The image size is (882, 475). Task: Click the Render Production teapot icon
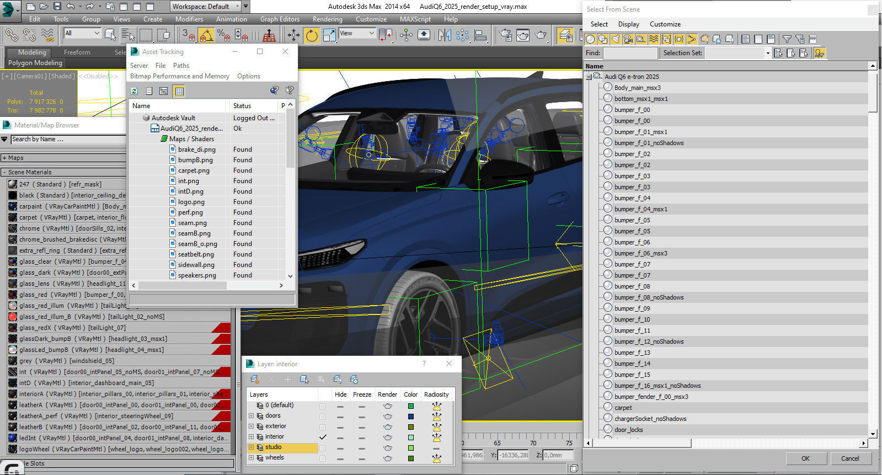(x=541, y=35)
